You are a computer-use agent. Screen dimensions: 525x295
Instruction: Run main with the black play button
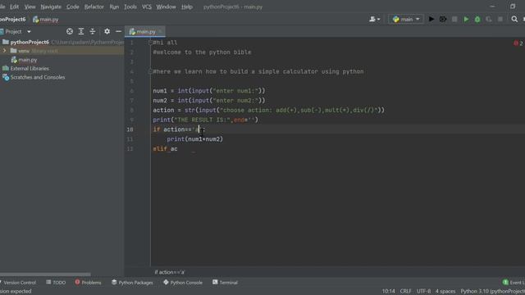431,19
